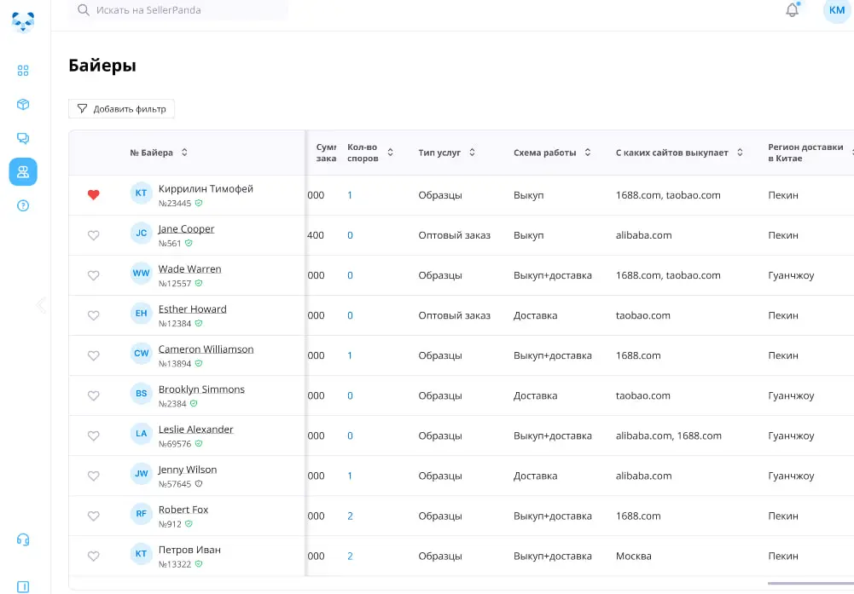Sort by Тип услуг column

[x=472, y=153]
